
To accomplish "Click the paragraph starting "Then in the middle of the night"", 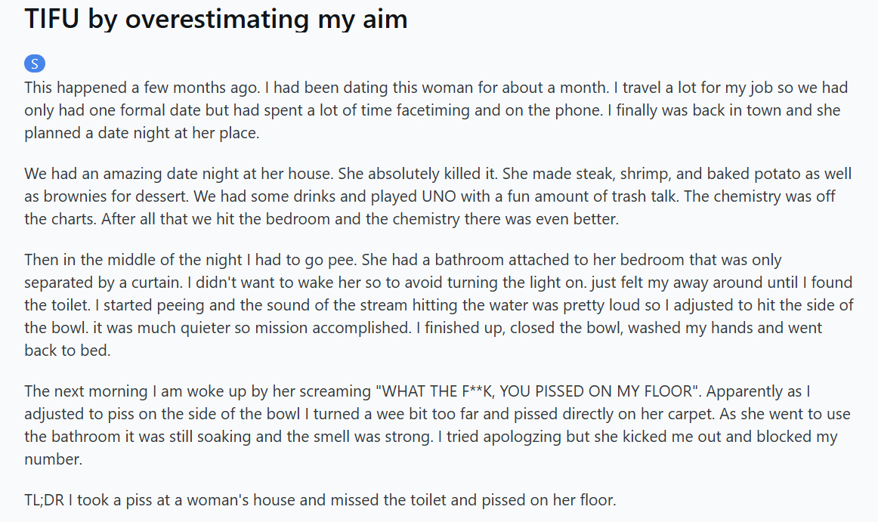I will click(438, 304).
